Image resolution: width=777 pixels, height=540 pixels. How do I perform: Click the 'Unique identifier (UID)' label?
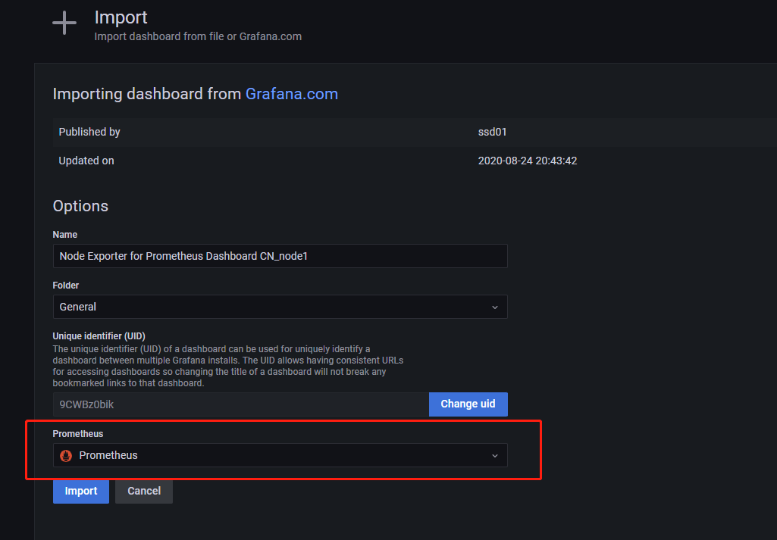pyautogui.click(x=99, y=336)
